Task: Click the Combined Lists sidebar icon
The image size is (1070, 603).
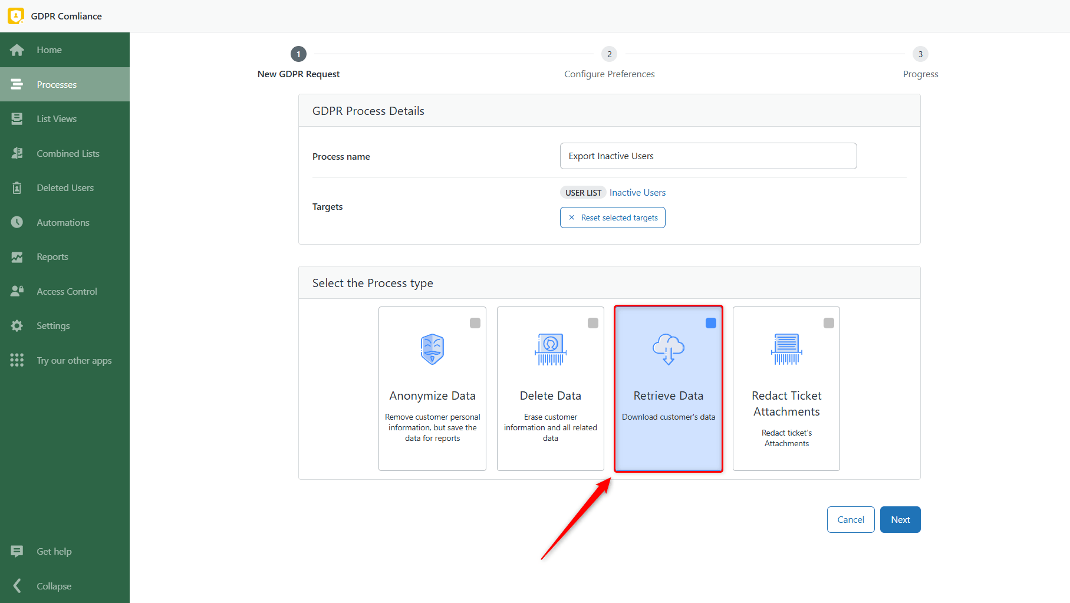Action: point(17,153)
